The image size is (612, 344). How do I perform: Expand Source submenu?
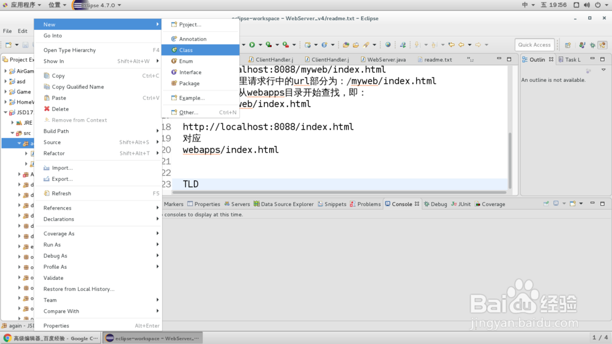[x=97, y=142]
